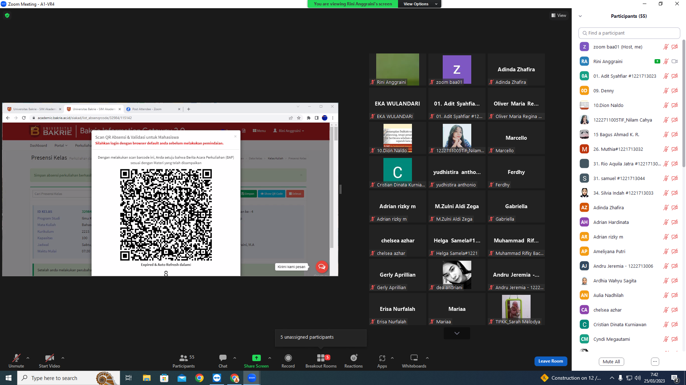
Task: Toggle mute for 10.Dion Naldo
Action: (666, 105)
